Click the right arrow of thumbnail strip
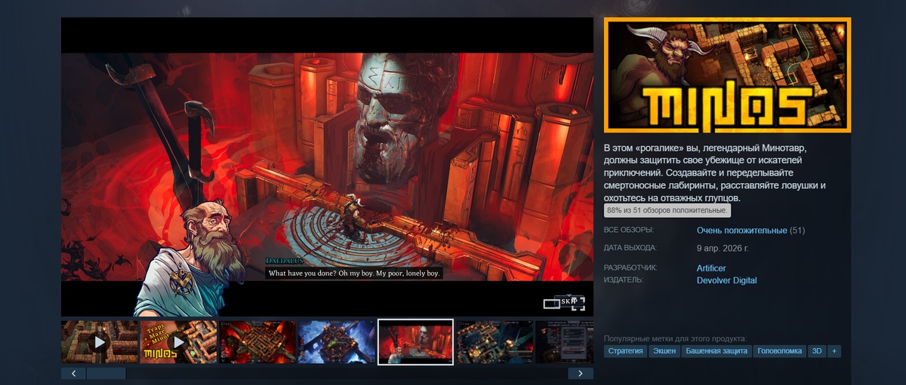The width and height of the screenshot is (906, 385). 581,373
